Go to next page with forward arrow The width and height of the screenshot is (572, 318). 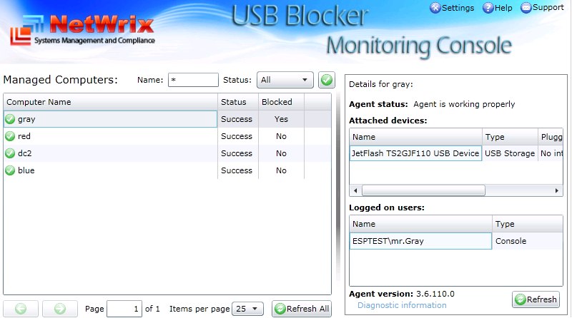pyautogui.click(x=60, y=309)
